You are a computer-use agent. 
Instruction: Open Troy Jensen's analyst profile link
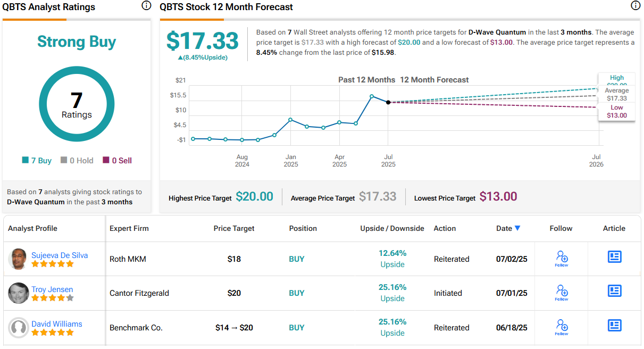(52, 289)
